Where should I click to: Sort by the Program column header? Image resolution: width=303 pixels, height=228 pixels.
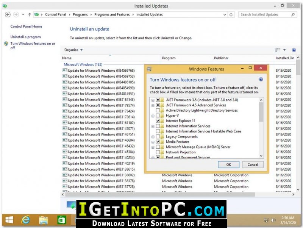point(186,58)
